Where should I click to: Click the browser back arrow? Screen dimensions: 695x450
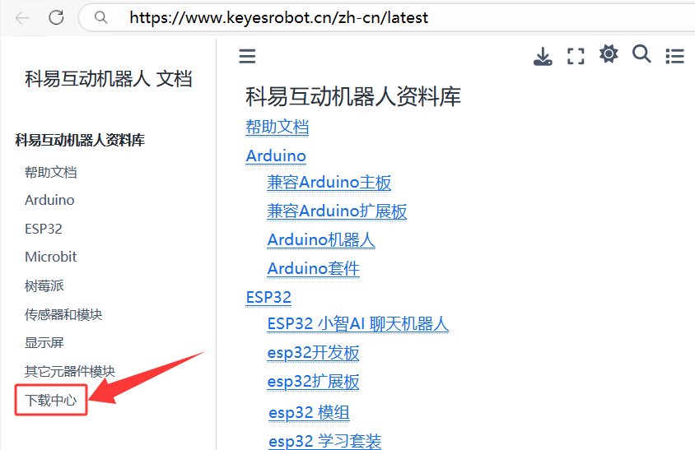(x=21, y=18)
